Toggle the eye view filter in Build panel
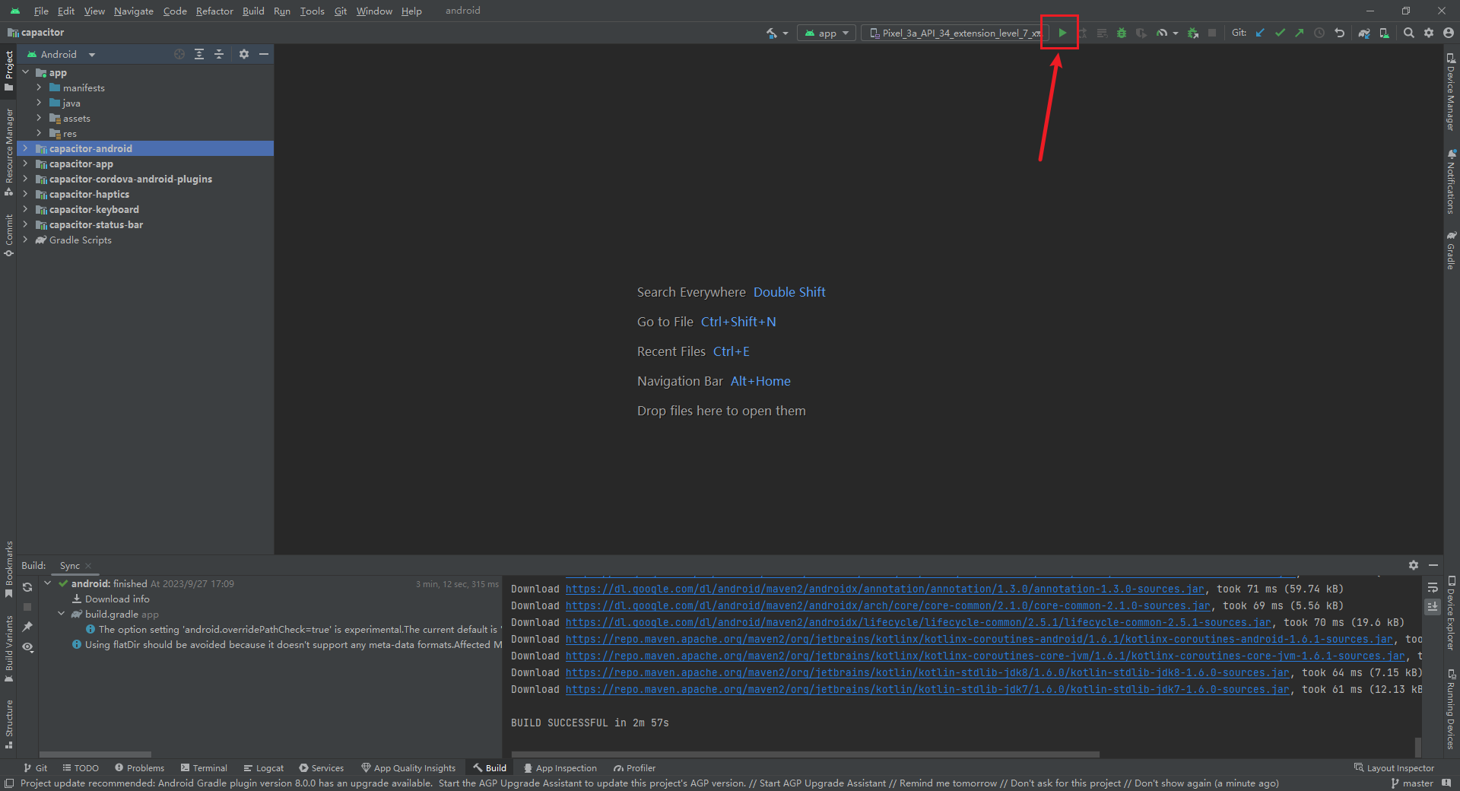1460x791 pixels. click(x=27, y=646)
